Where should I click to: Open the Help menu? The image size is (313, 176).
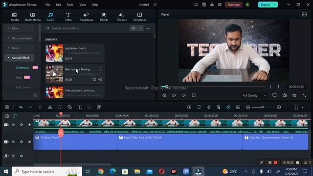click(x=94, y=4)
